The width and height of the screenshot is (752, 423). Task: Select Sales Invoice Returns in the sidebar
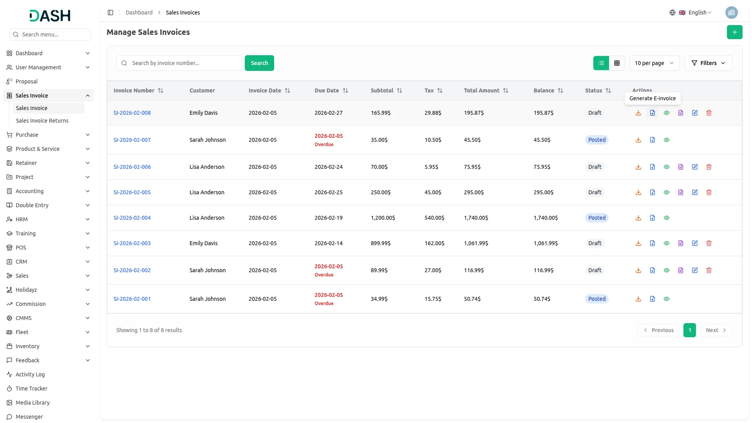[42, 121]
